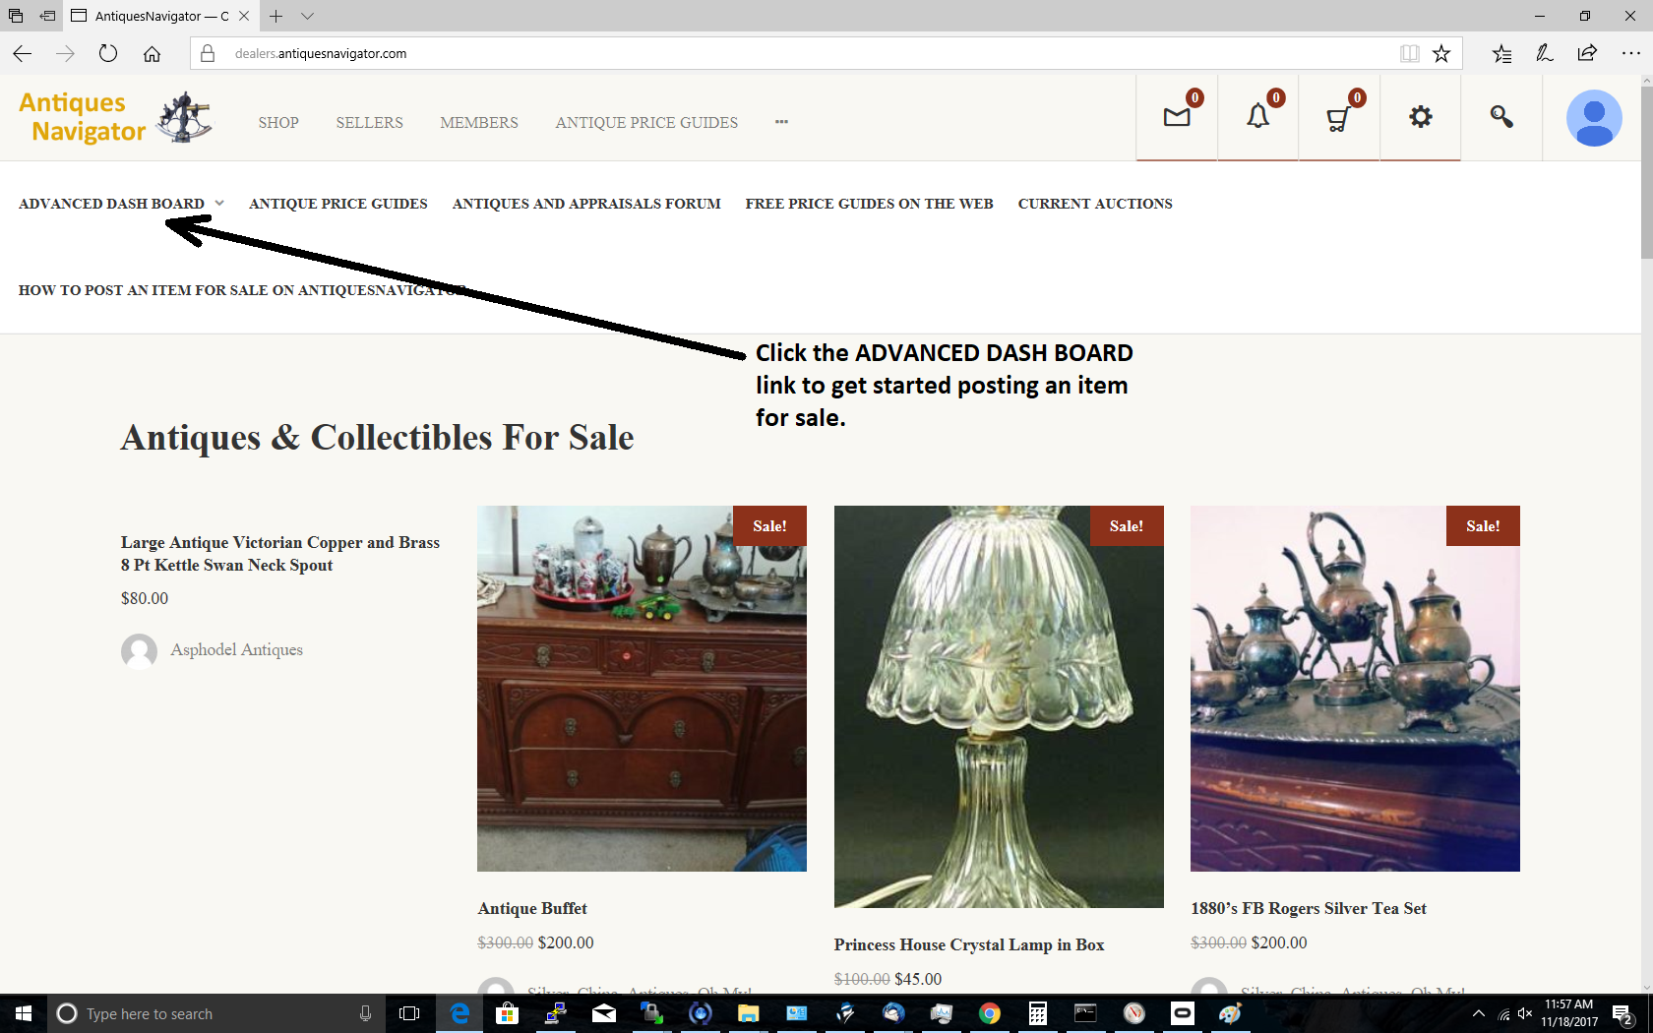The width and height of the screenshot is (1653, 1033).
Task: Open the ANTIQUES AND APPRAISALS FORUM link
Action: point(585,204)
